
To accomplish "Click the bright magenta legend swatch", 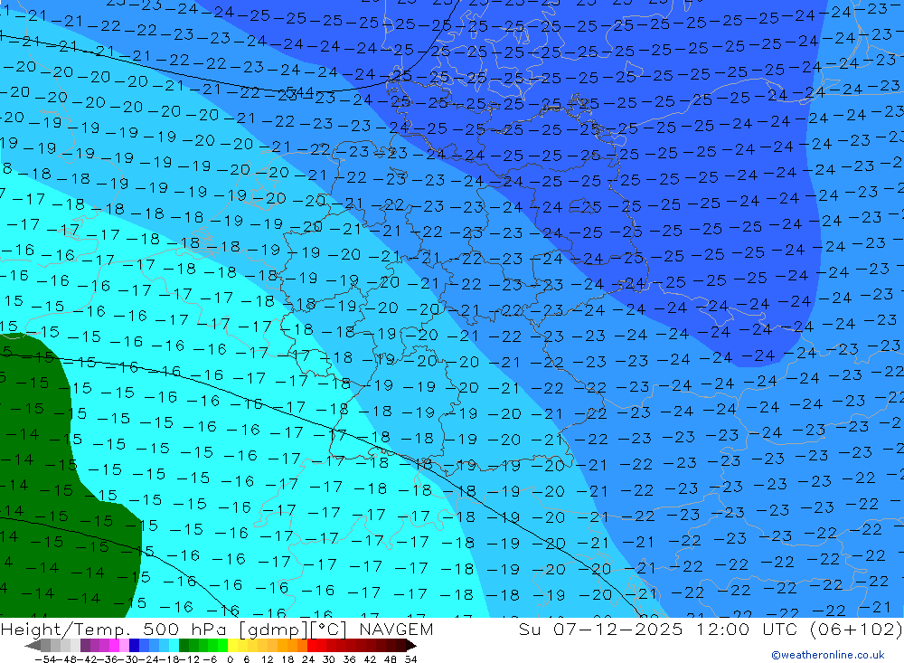I will (114, 646).
